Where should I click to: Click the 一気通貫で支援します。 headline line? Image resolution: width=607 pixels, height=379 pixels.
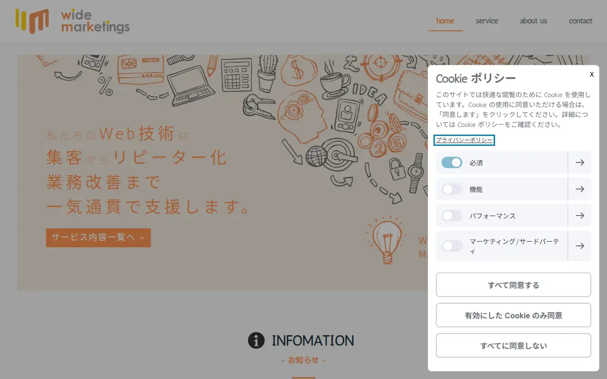pyautogui.click(x=148, y=207)
